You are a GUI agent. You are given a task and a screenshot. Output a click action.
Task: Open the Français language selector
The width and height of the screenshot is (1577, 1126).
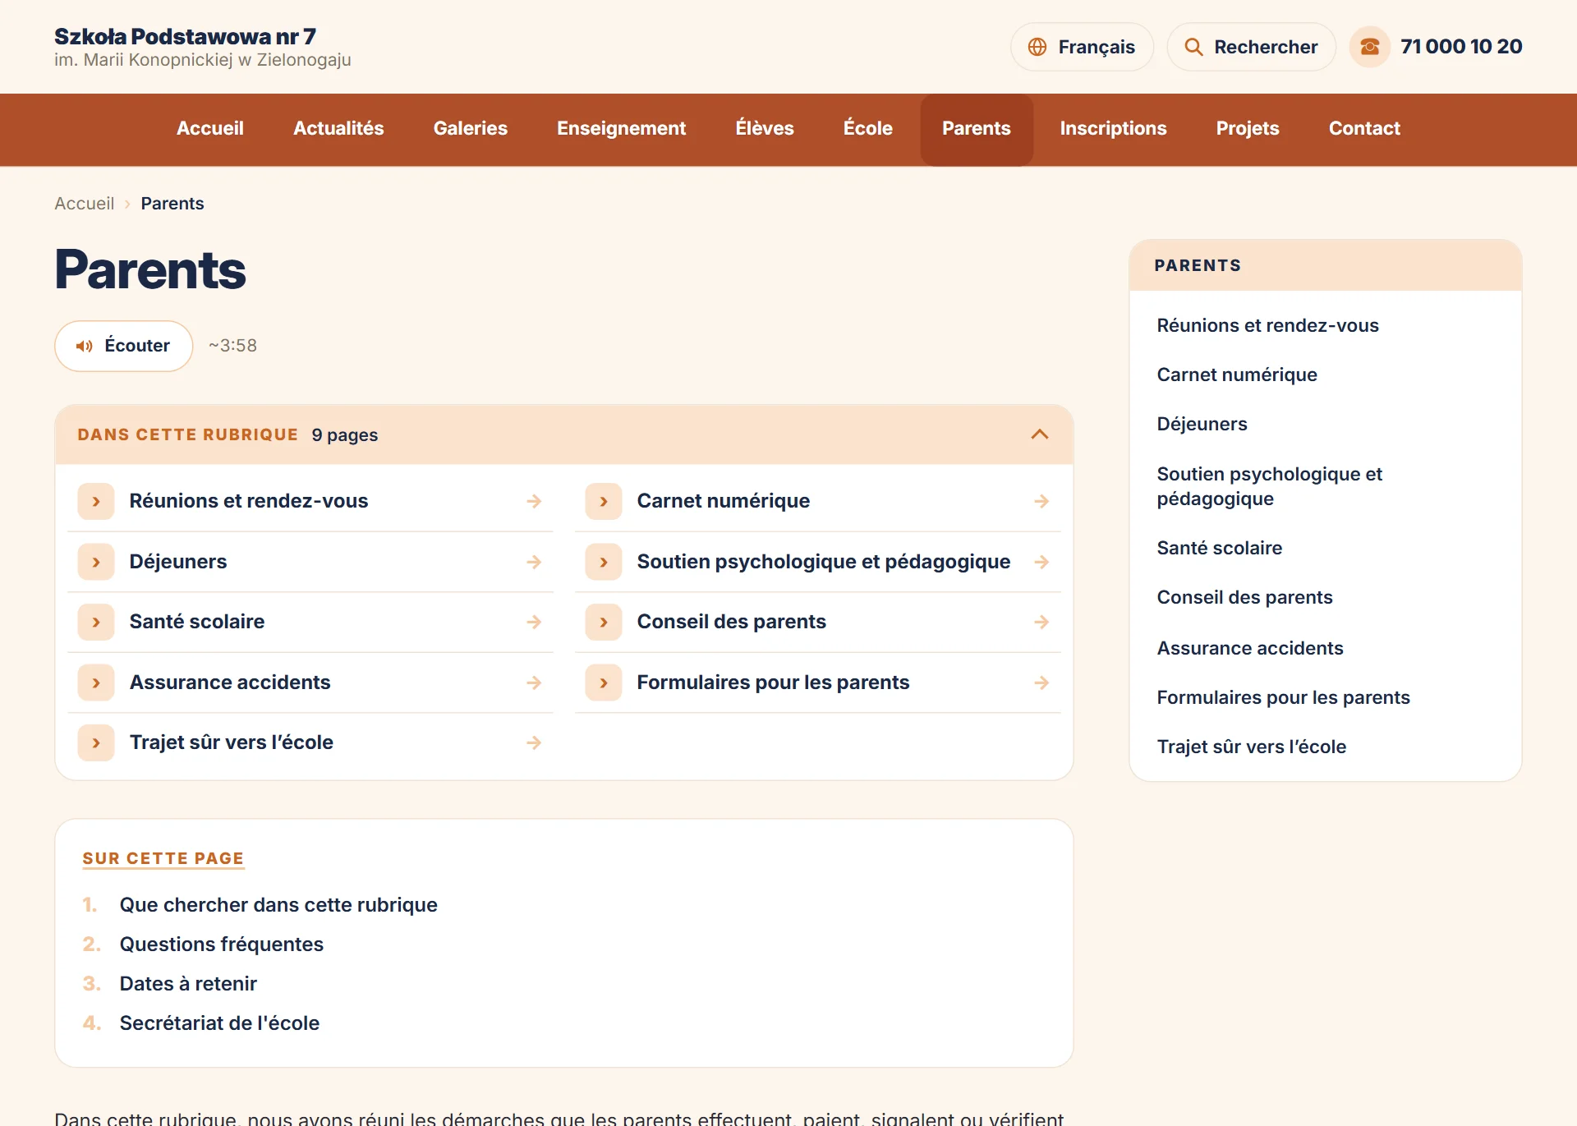[x=1082, y=47]
